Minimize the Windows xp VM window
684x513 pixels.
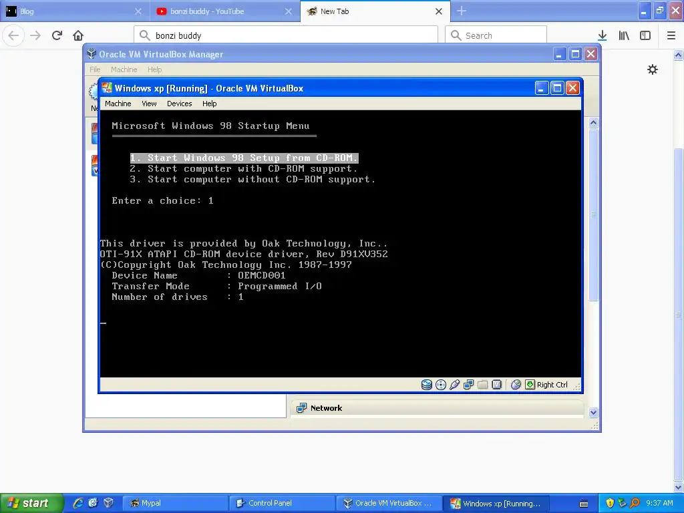[541, 88]
